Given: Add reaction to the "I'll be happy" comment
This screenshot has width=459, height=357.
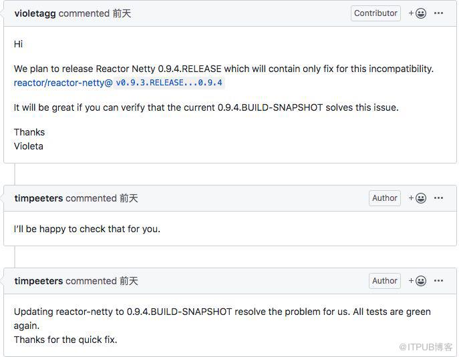Looking at the screenshot, I should (x=418, y=198).
